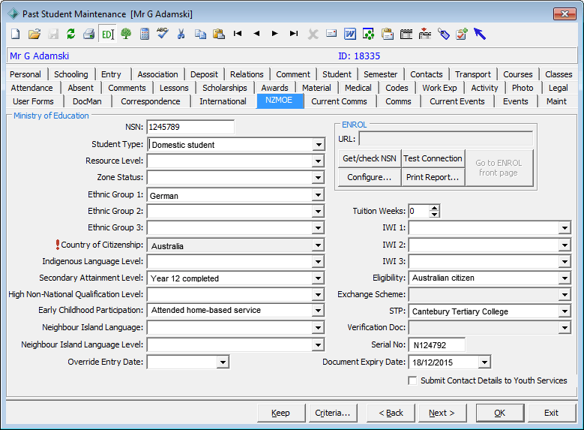Go to previous record arrow
584x430 pixels.
click(256, 34)
